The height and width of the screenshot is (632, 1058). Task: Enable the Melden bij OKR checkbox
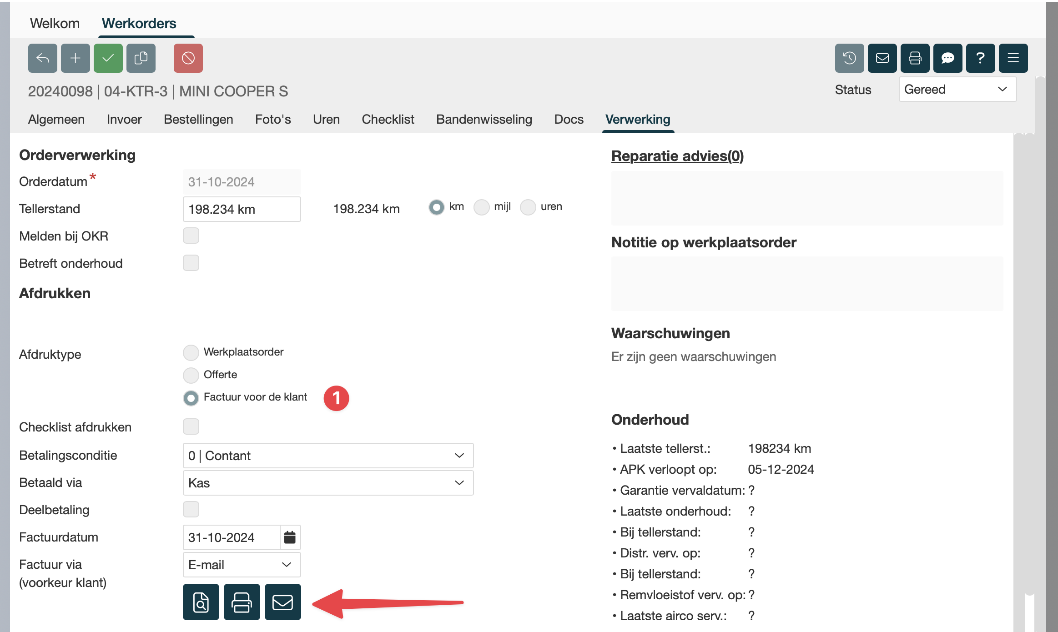coord(191,236)
